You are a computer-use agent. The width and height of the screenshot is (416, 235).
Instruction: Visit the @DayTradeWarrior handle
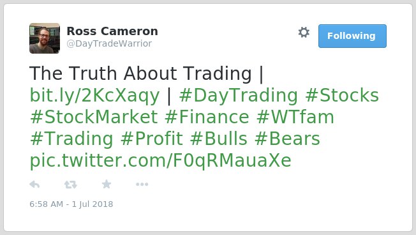pyautogui.click(x=109, y=43)
